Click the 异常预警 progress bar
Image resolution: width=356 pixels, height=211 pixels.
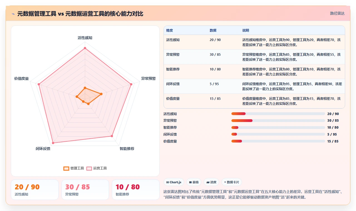pyautogui.click(x=278, y=121)
